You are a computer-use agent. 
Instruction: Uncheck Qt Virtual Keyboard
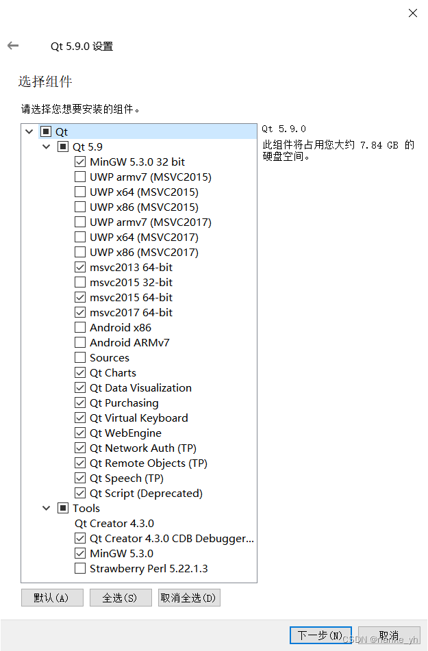[x=80, y=418]
